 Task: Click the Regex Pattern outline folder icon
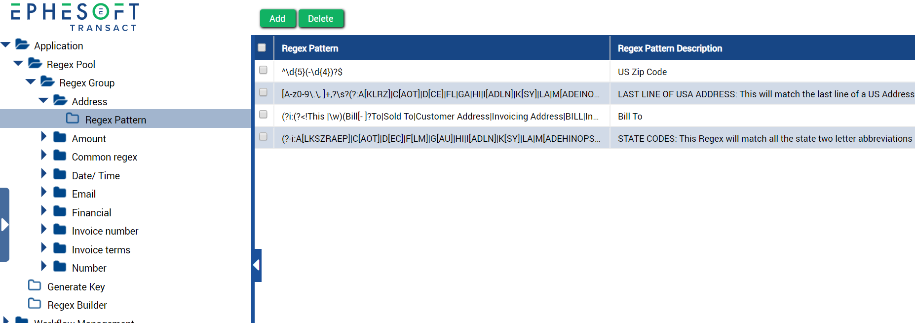click(73, 119)
